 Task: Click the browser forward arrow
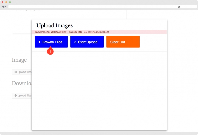point(5,7)
